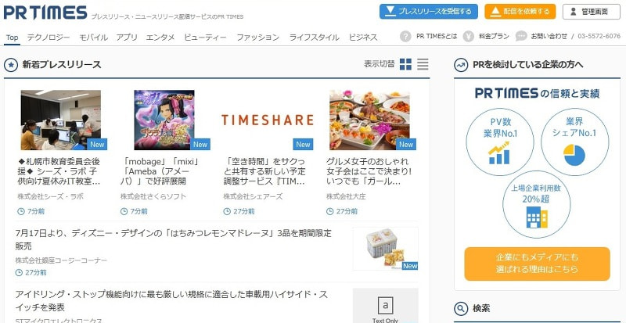Open the ディズニー・デザイン はちみつレモンマドレーヌ article link
The image size is (626, 323).
point(173,239)
